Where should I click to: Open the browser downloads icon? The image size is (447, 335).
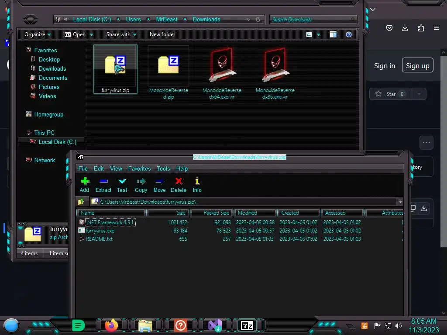click(x=405, y=28)
